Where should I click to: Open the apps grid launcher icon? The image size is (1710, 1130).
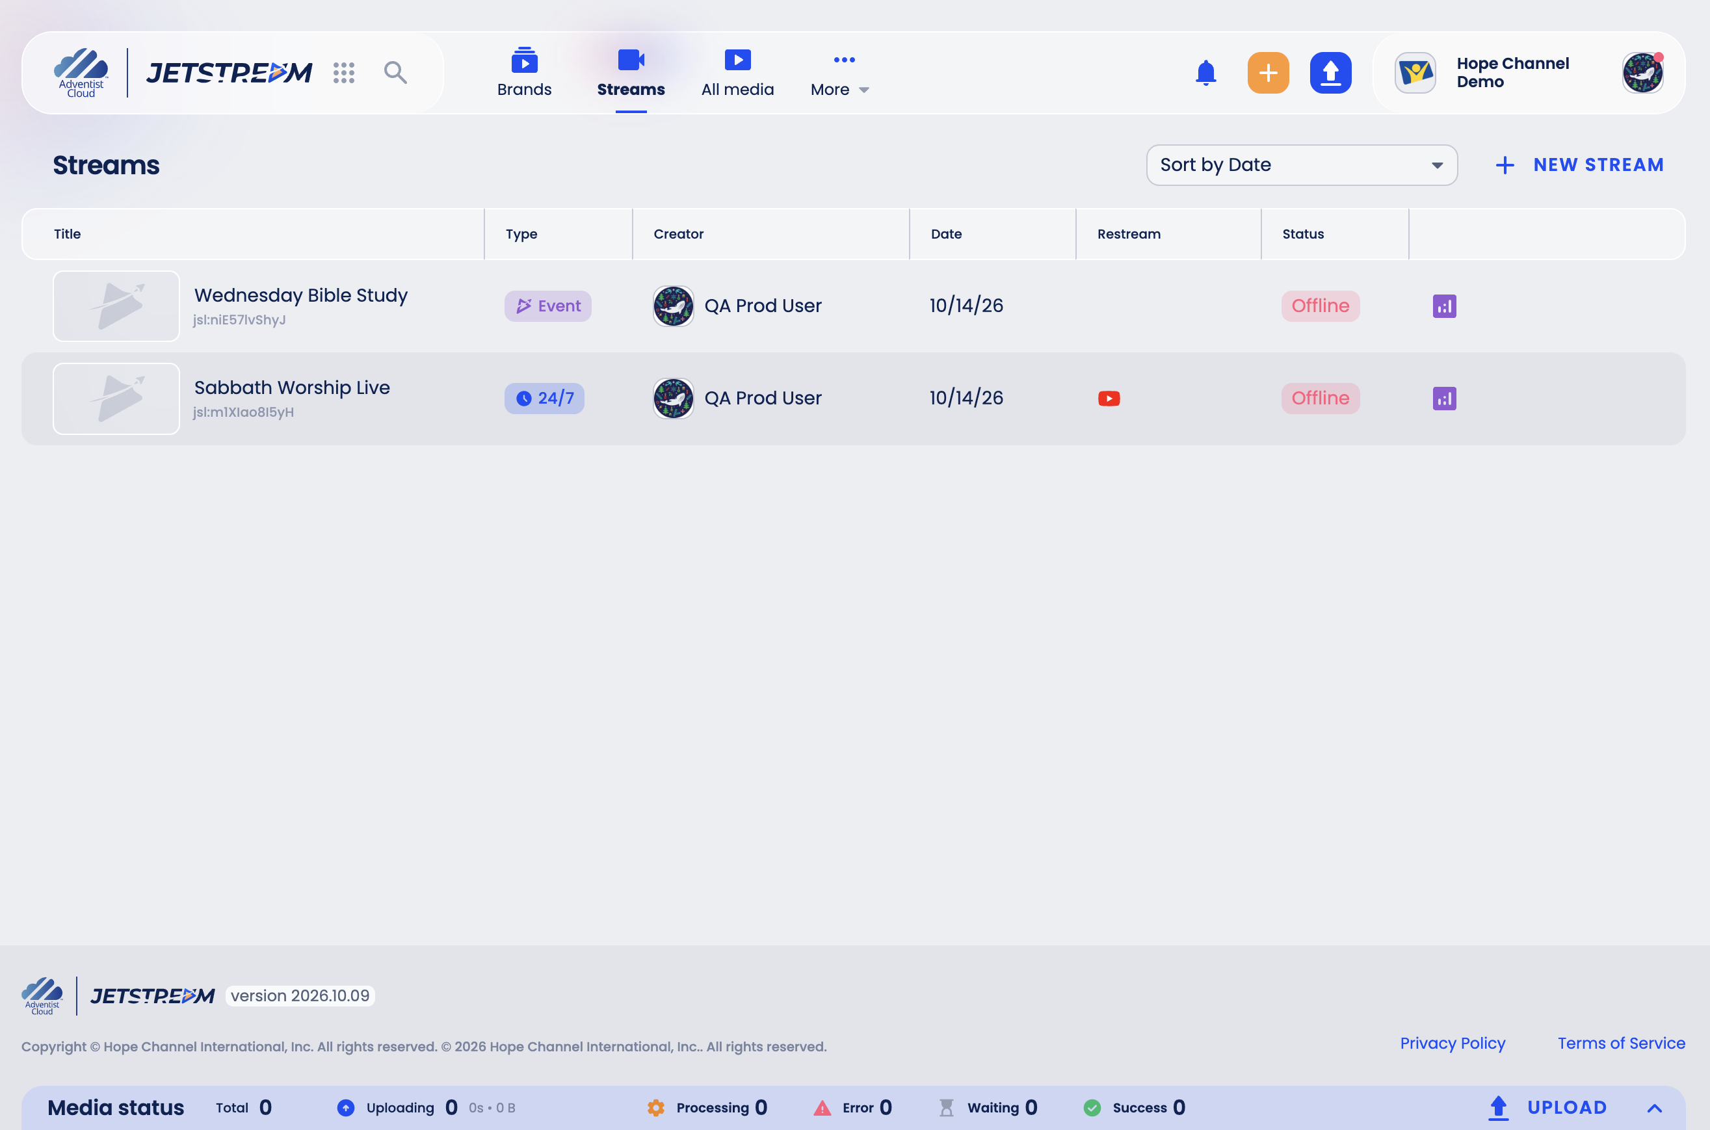pyautogui.click(x=344, y=73)
